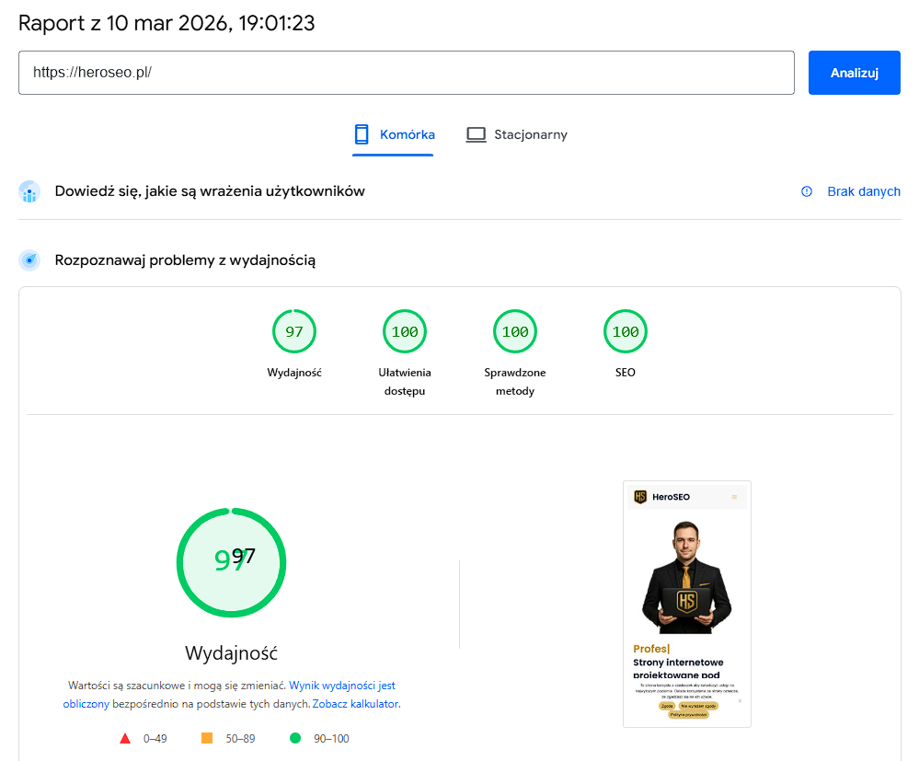Open the Brak danych link
Image resolution: width=919 pixels, height=761 pixels.
pyautogui.click(x=863, y=191)
